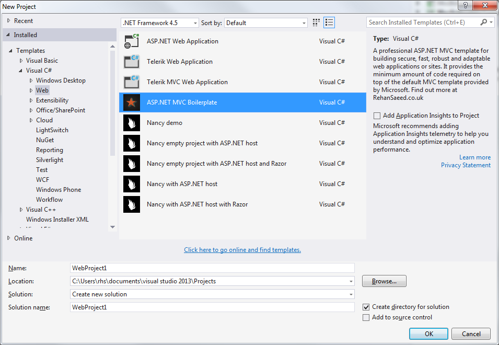Open the Sort by Default dropdown
Screen dimensions: 499x345
tap(305, 22)
